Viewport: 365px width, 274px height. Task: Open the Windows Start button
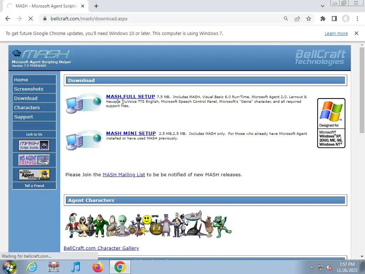click(10, 267)
